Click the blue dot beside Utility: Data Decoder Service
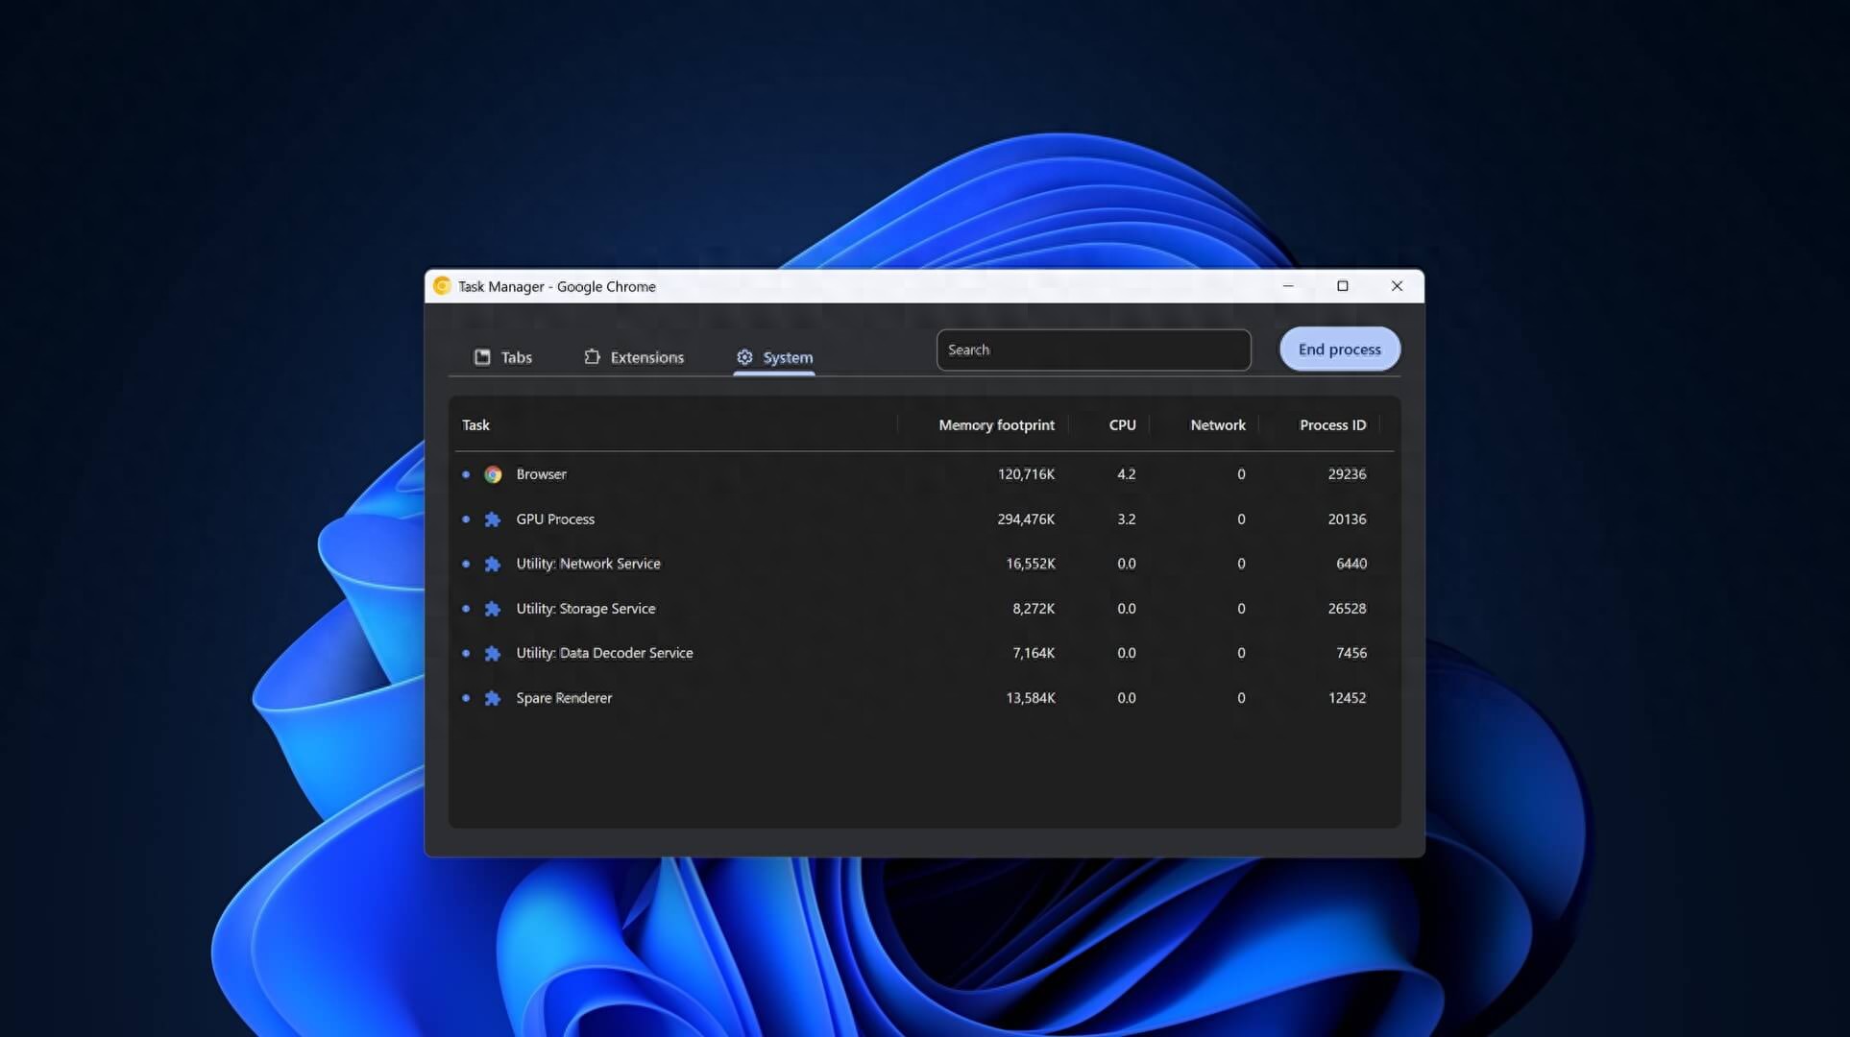Screen dimensions: 1850x1037 coord(466,653)
